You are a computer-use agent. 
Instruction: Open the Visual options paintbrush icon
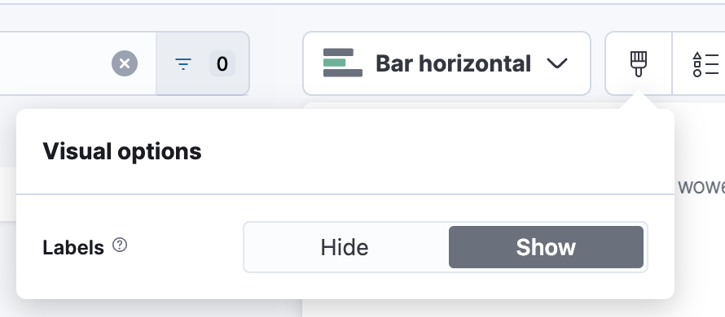click(x=638, y=63)
